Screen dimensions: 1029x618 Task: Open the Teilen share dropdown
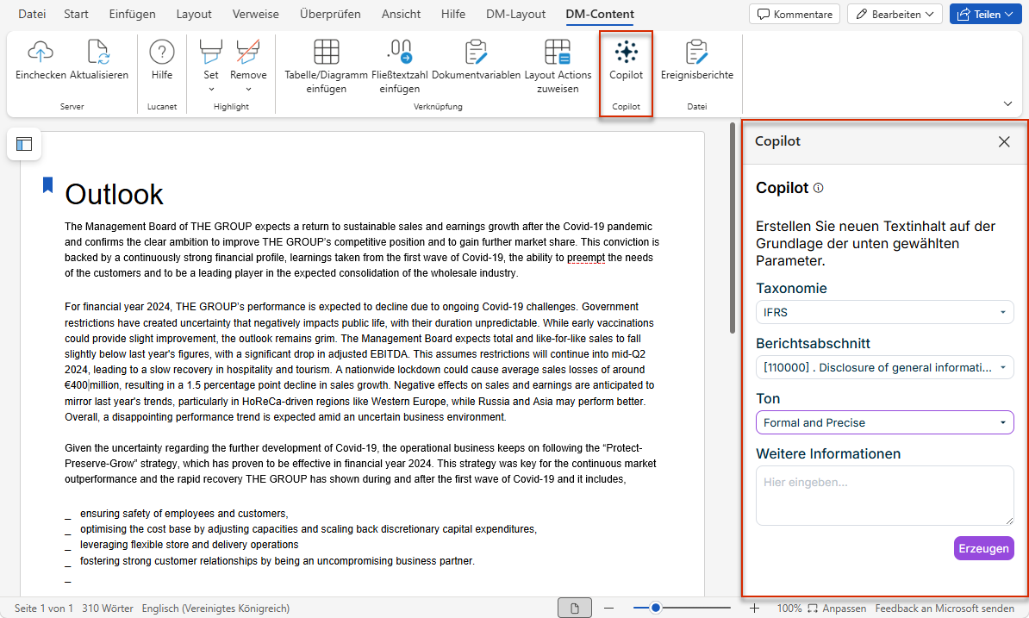(x=985, y=14)
